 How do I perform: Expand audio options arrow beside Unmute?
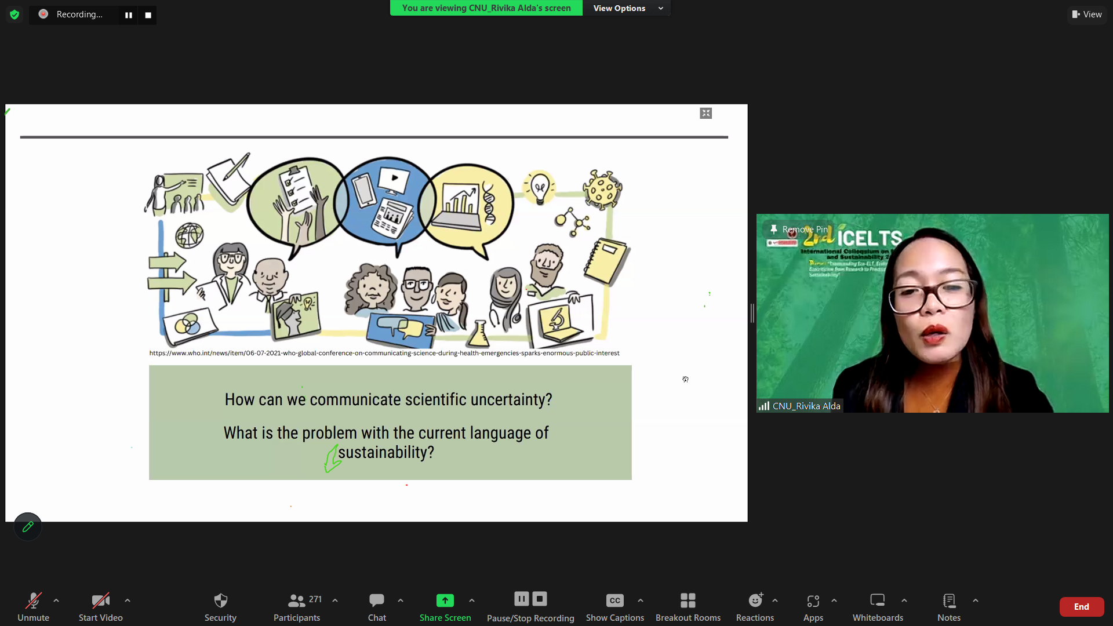click(56, 600)
